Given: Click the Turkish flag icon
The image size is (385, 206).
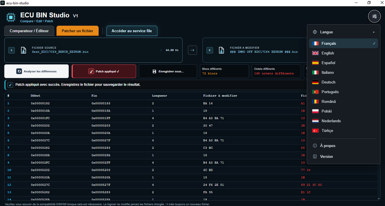Looking at the screenshot, I should tap(316, 131).
